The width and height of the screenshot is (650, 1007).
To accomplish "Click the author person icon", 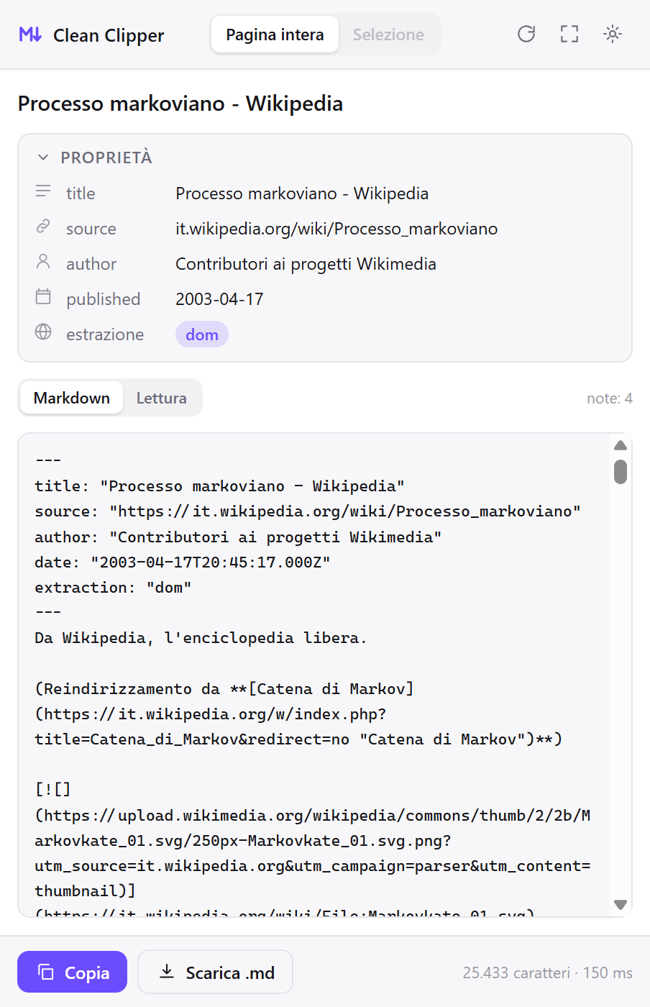I will [x=43, y=262].
